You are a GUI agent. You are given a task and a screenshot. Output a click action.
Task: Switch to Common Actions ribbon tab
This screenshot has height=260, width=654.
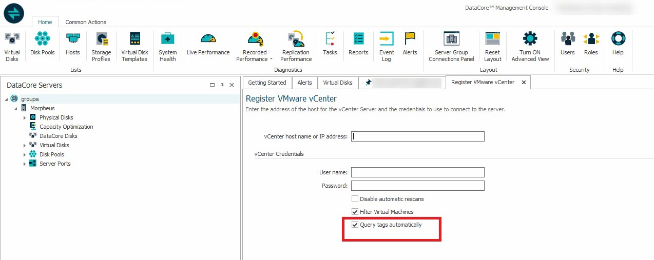click(86, 22)
